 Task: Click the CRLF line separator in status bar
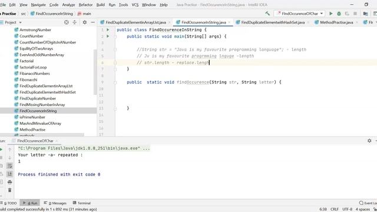tap(335, 210)
